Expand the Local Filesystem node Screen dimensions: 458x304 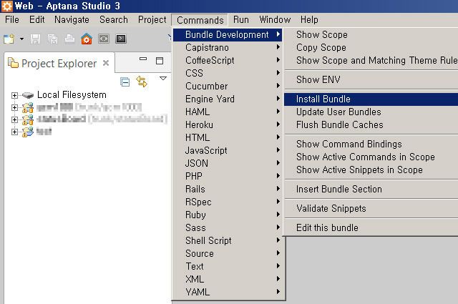pyautogui.click(x=14, y=95)
